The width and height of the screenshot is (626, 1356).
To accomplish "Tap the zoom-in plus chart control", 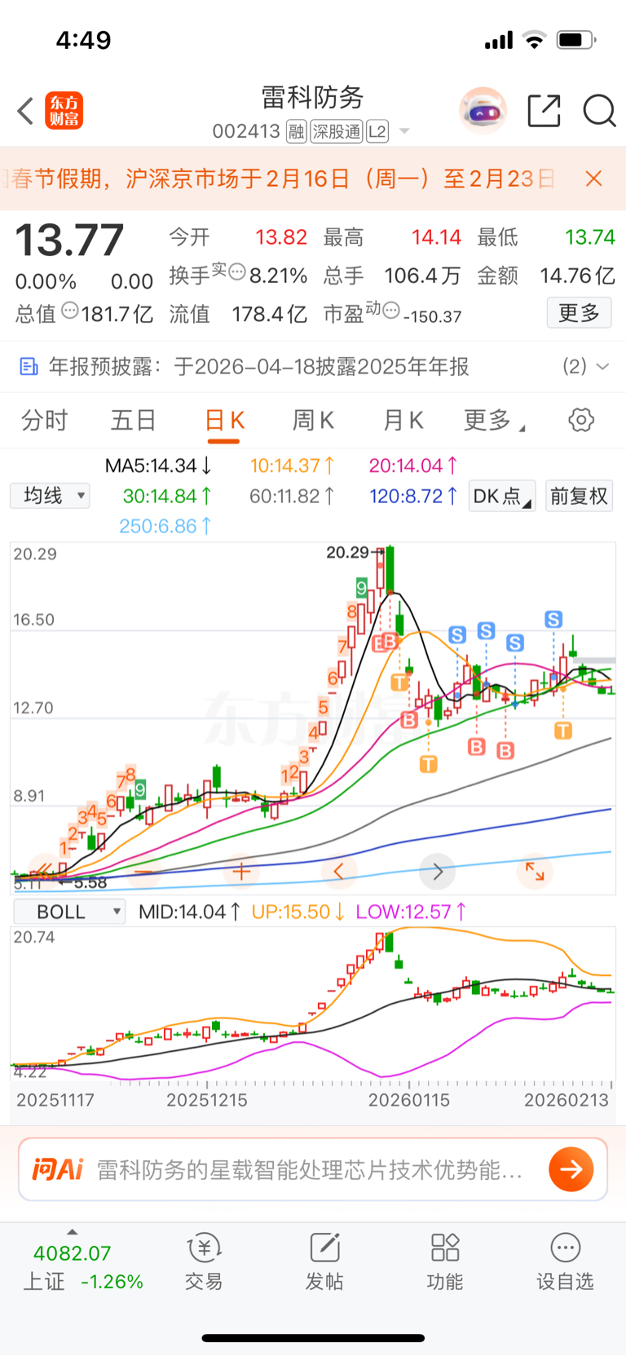I will (x=241, y=872).
